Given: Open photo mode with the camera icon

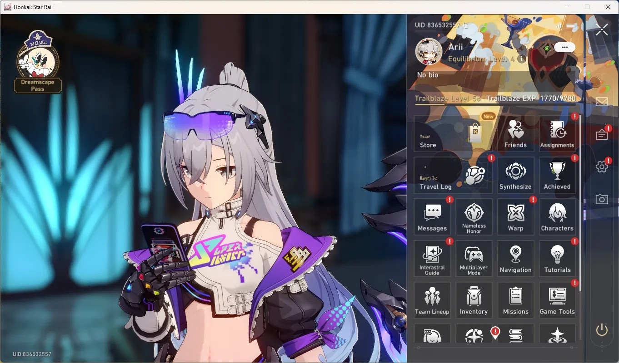Looking at the screenshot, I should point(602,199).
